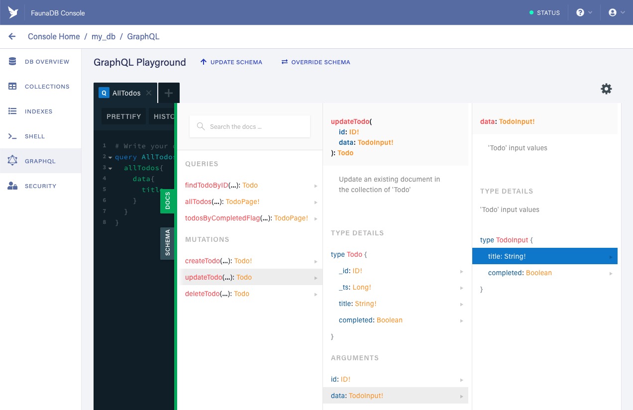
Task: Focus the Search the docs field
Action: (250, 126)
